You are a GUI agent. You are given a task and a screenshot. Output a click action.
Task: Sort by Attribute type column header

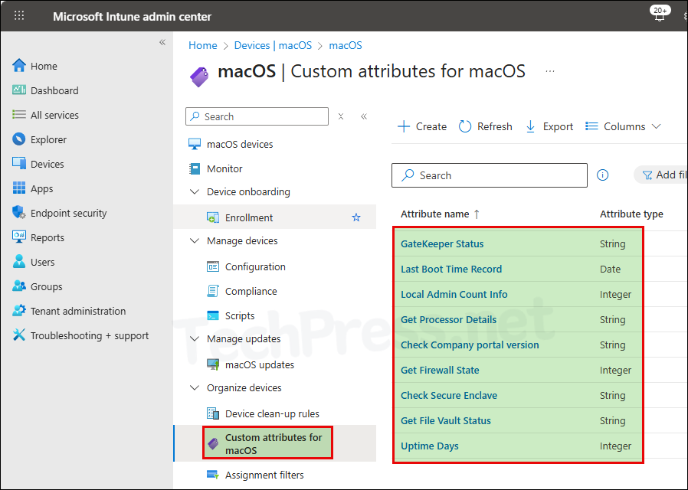tap(631, 214)
